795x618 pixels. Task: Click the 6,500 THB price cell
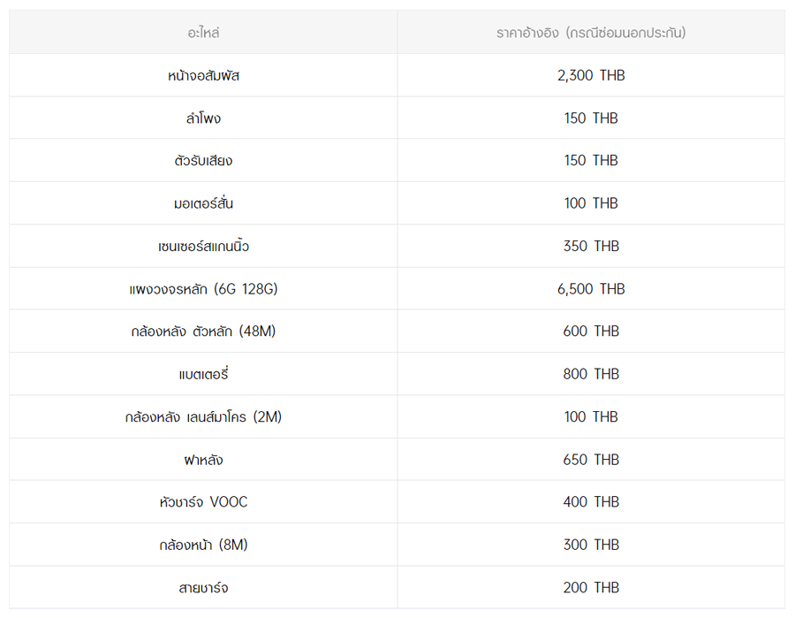click(x=591, y=289)
